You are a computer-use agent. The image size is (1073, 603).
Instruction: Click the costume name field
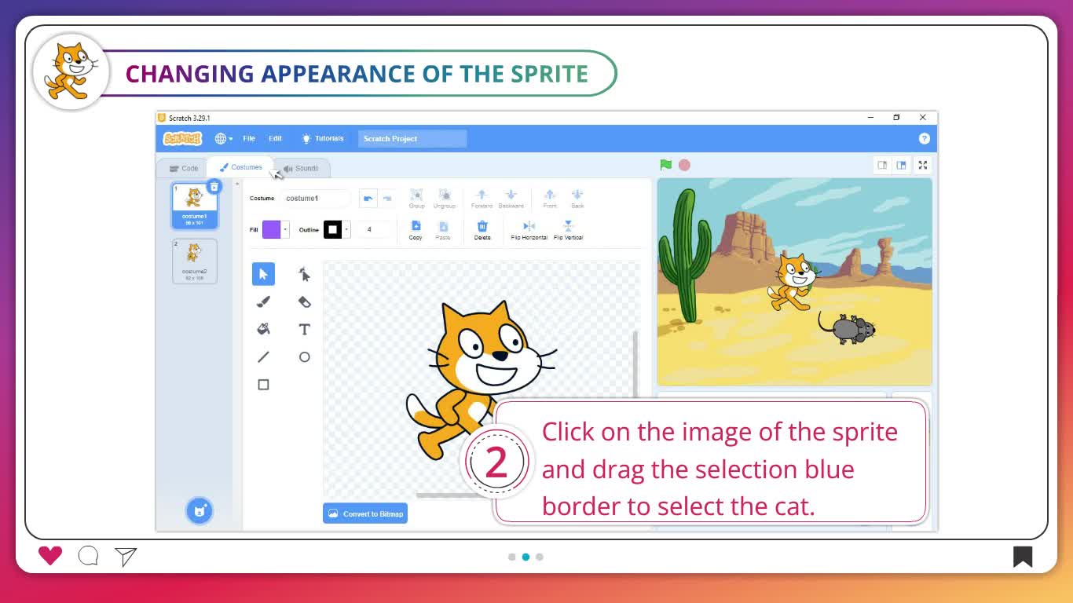pyautogui.click(x=315, y=199)
